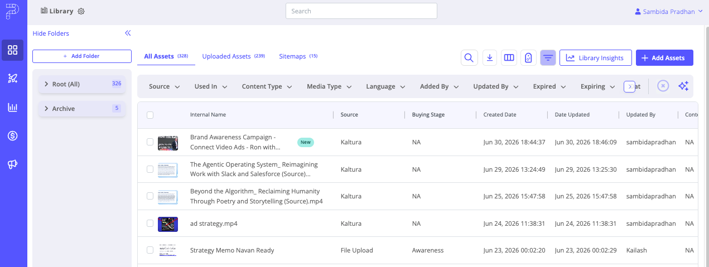Open the library dashboard grid icon in sidebar
This screenshot has height=267, width=709.
tap(13, 50)
